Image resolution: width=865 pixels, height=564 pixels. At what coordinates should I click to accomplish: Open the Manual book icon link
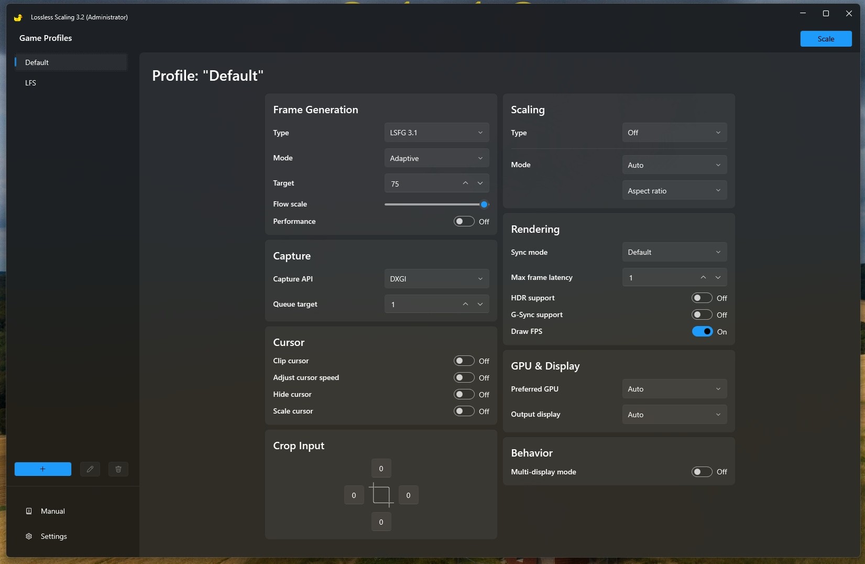[29, 511]
